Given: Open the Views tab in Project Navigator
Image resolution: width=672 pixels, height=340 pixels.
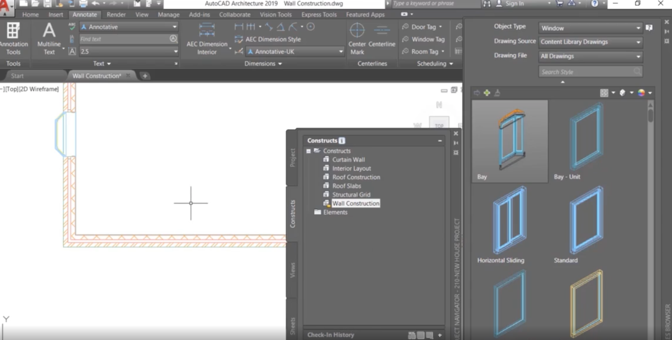Looking at the screenshot, I should click(292, 270).
